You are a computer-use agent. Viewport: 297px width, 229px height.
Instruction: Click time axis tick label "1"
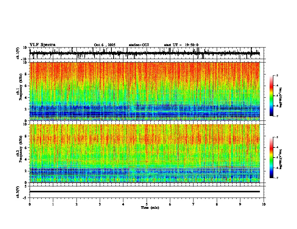(x=53, y=204)
